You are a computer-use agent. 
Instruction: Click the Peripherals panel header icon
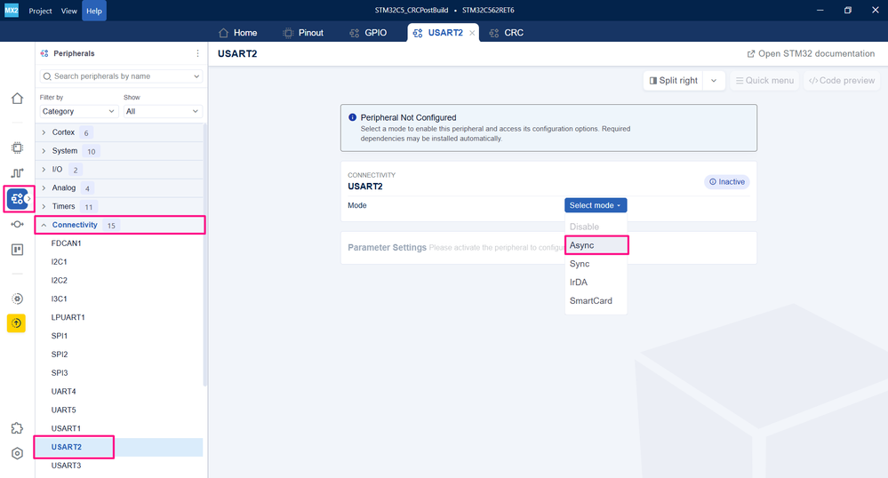[x=44, y=53]
